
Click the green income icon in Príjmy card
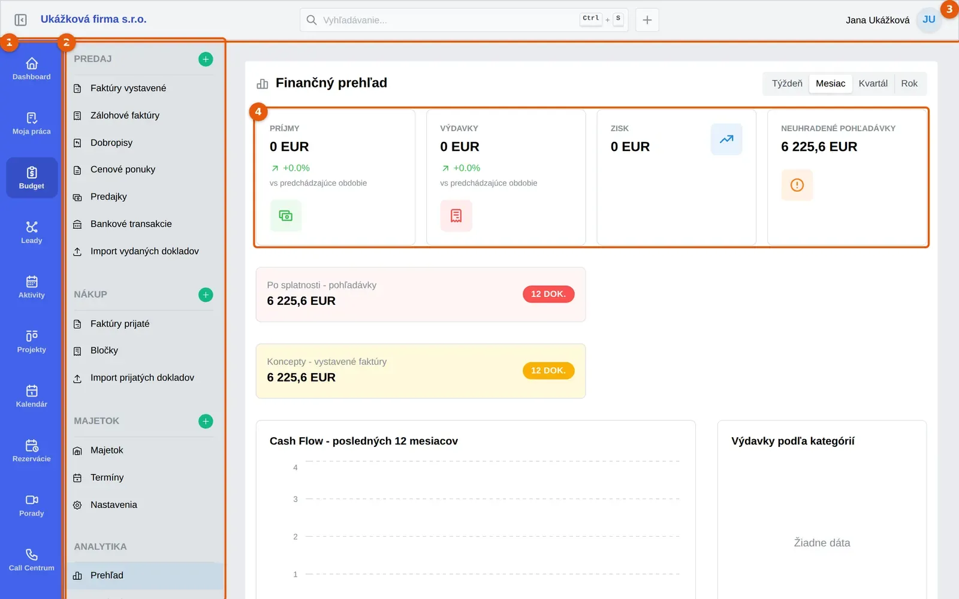[x=286, y=216]
